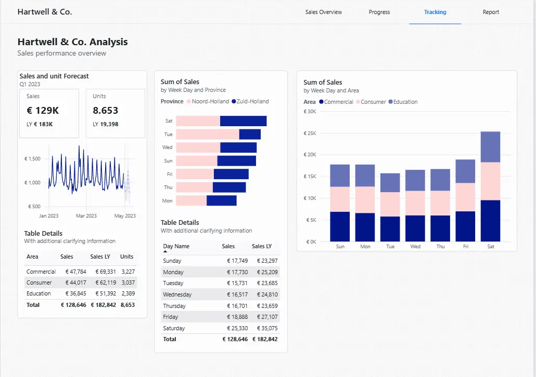The height and width of the screenshot is (377, 536).
Task: Select the Education row in area table
Action: coord(81,293)
